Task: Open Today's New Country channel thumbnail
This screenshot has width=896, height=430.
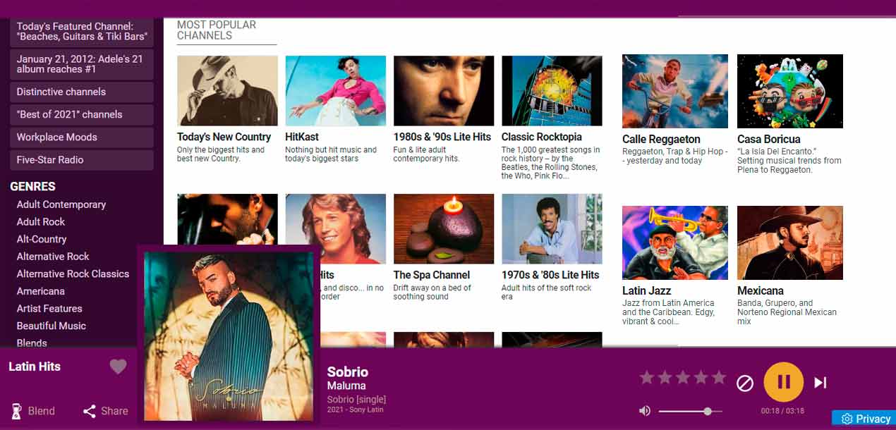Action: point(227,91)
